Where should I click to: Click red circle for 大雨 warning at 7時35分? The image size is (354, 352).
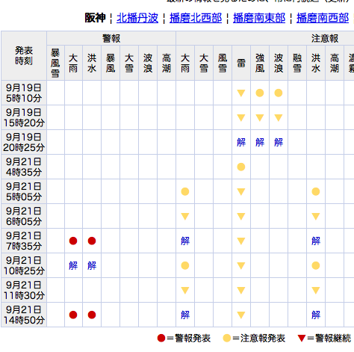point(73,241)
